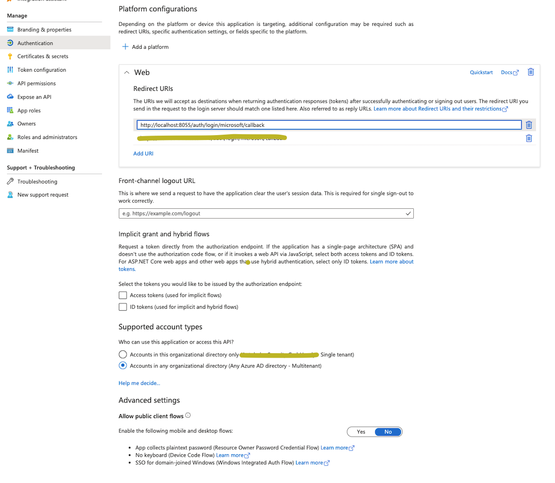The width and height of the screenshot is (555, 483).
Task: Click the localhost redirect URI input field
Action: [329, 125]
